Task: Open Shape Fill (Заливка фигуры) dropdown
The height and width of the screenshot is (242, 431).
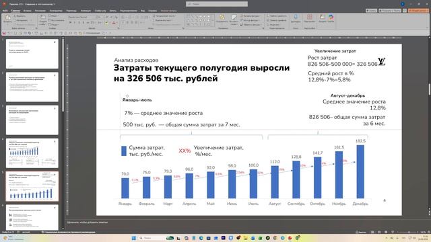Action: [x=250, y=16]
